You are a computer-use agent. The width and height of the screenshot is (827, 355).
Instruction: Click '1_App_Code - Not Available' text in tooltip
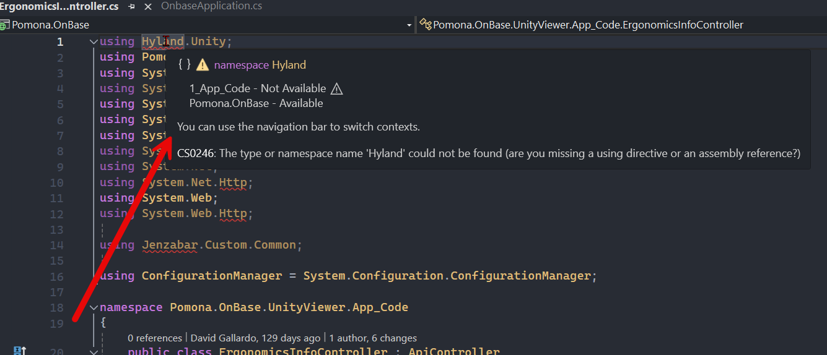[x=258, y=88]
